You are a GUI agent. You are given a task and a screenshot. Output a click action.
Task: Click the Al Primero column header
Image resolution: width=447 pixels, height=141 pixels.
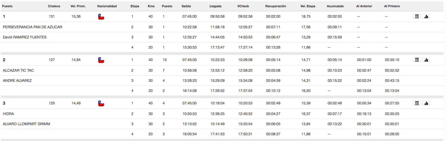(392, 6)
